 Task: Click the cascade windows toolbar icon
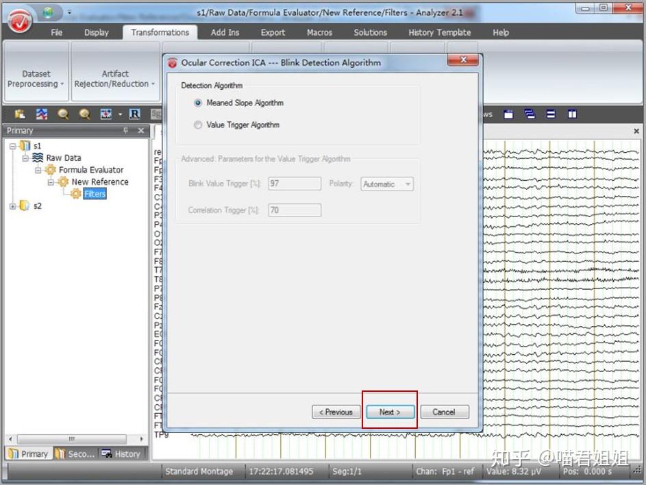530,114
